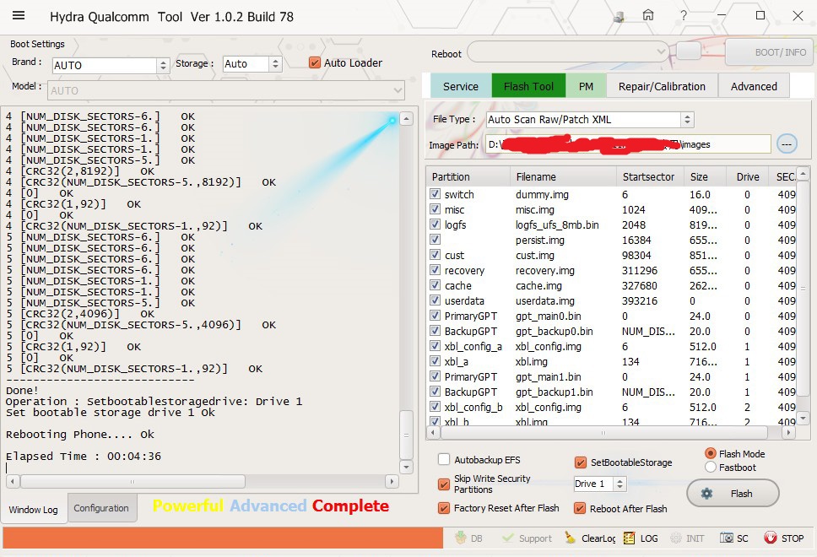This screenshot has height=557, width=817.
Task: Click the Support checkmark icon
Action: [x=507, y=538]
